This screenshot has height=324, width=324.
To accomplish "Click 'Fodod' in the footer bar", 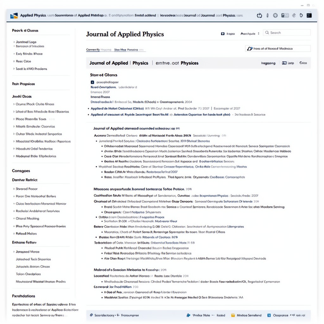I will coord(221,315).
